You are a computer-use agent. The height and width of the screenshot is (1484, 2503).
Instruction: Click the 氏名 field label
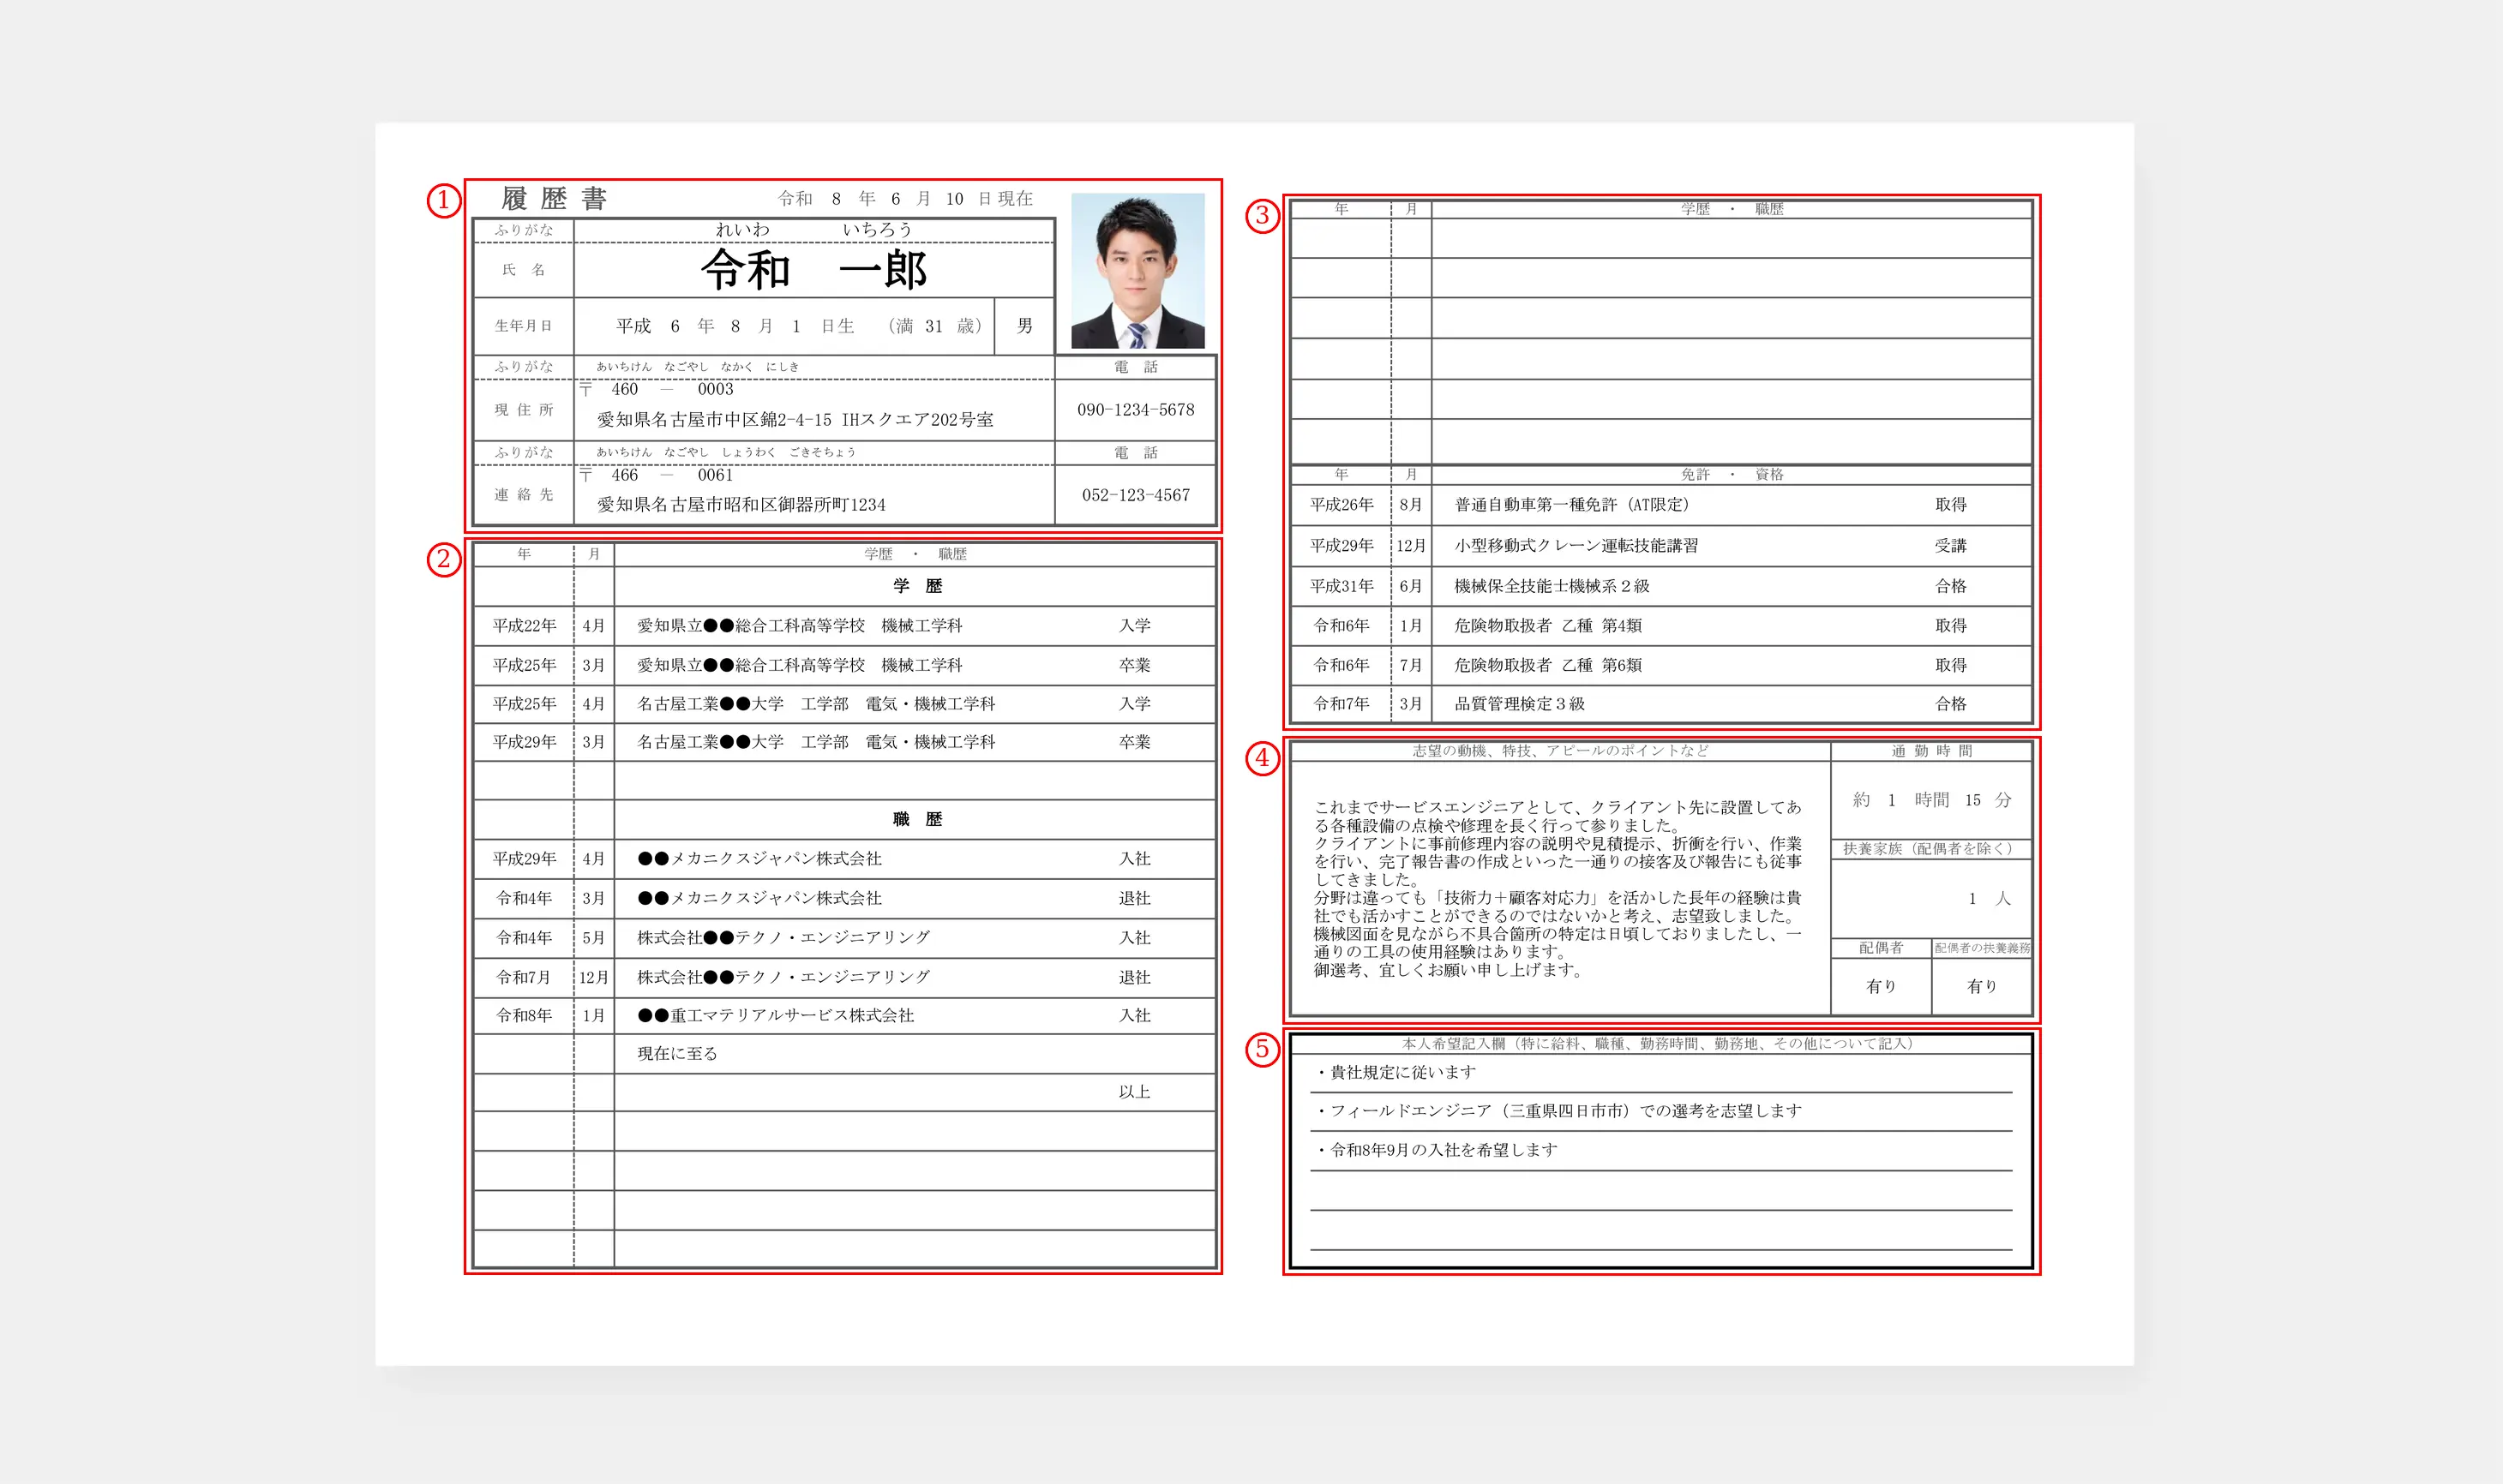(x=523, y=270)
